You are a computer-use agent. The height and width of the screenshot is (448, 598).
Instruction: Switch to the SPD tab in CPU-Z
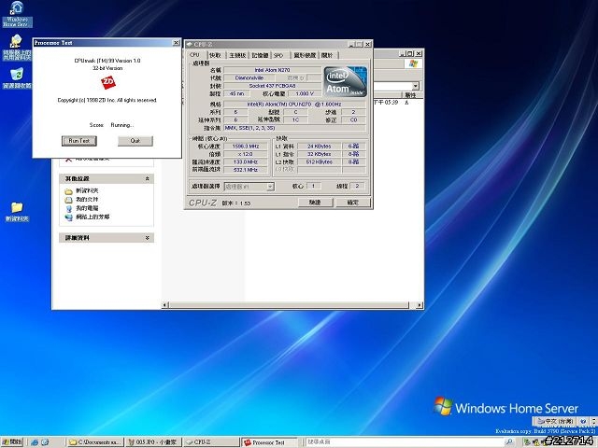click(278, 55)
